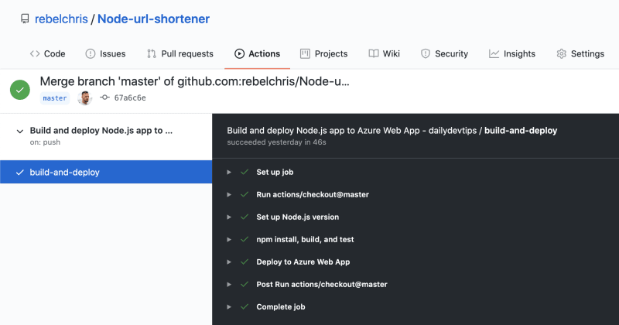619x325 pixels.
Task: Switch to the Code tab
Action: pyautogui.click(x=47, y=53)
